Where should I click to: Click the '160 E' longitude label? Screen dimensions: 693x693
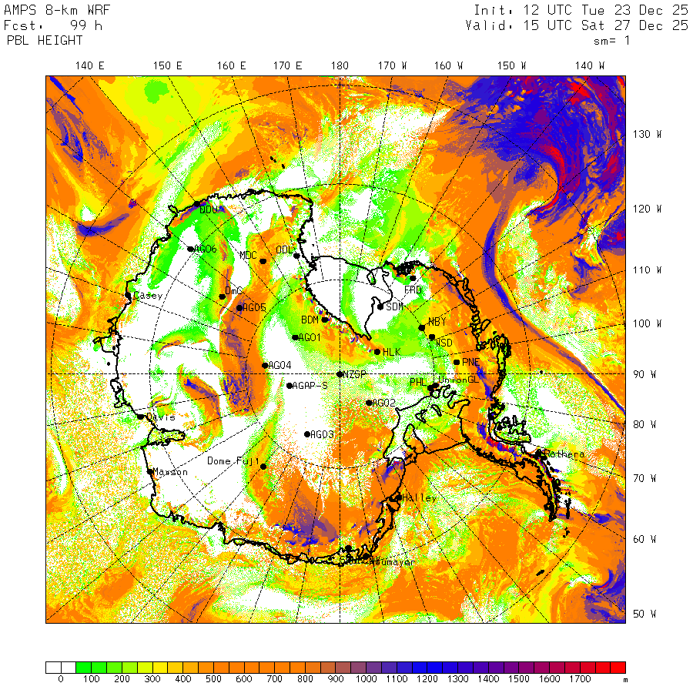231,66
